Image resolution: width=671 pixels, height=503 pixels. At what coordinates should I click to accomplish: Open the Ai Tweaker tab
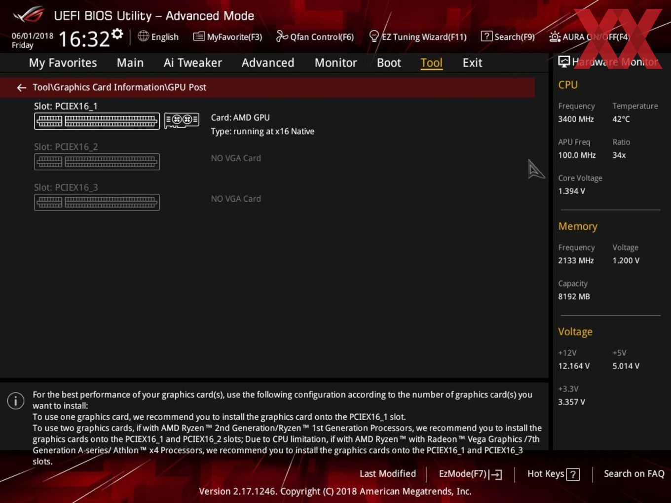pos(192,63)
